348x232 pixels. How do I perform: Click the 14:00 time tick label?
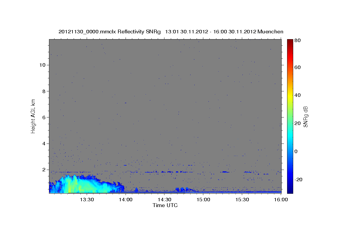click(x=126, y=200)
